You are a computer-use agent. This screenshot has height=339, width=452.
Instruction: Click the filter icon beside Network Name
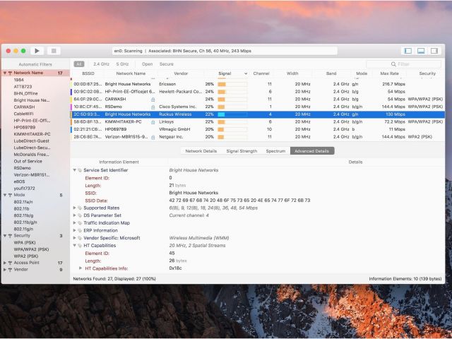coord(10,73)
